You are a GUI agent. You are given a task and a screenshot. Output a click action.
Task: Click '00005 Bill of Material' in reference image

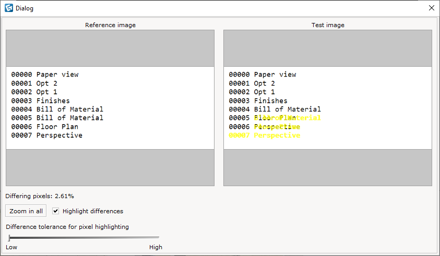57,118
